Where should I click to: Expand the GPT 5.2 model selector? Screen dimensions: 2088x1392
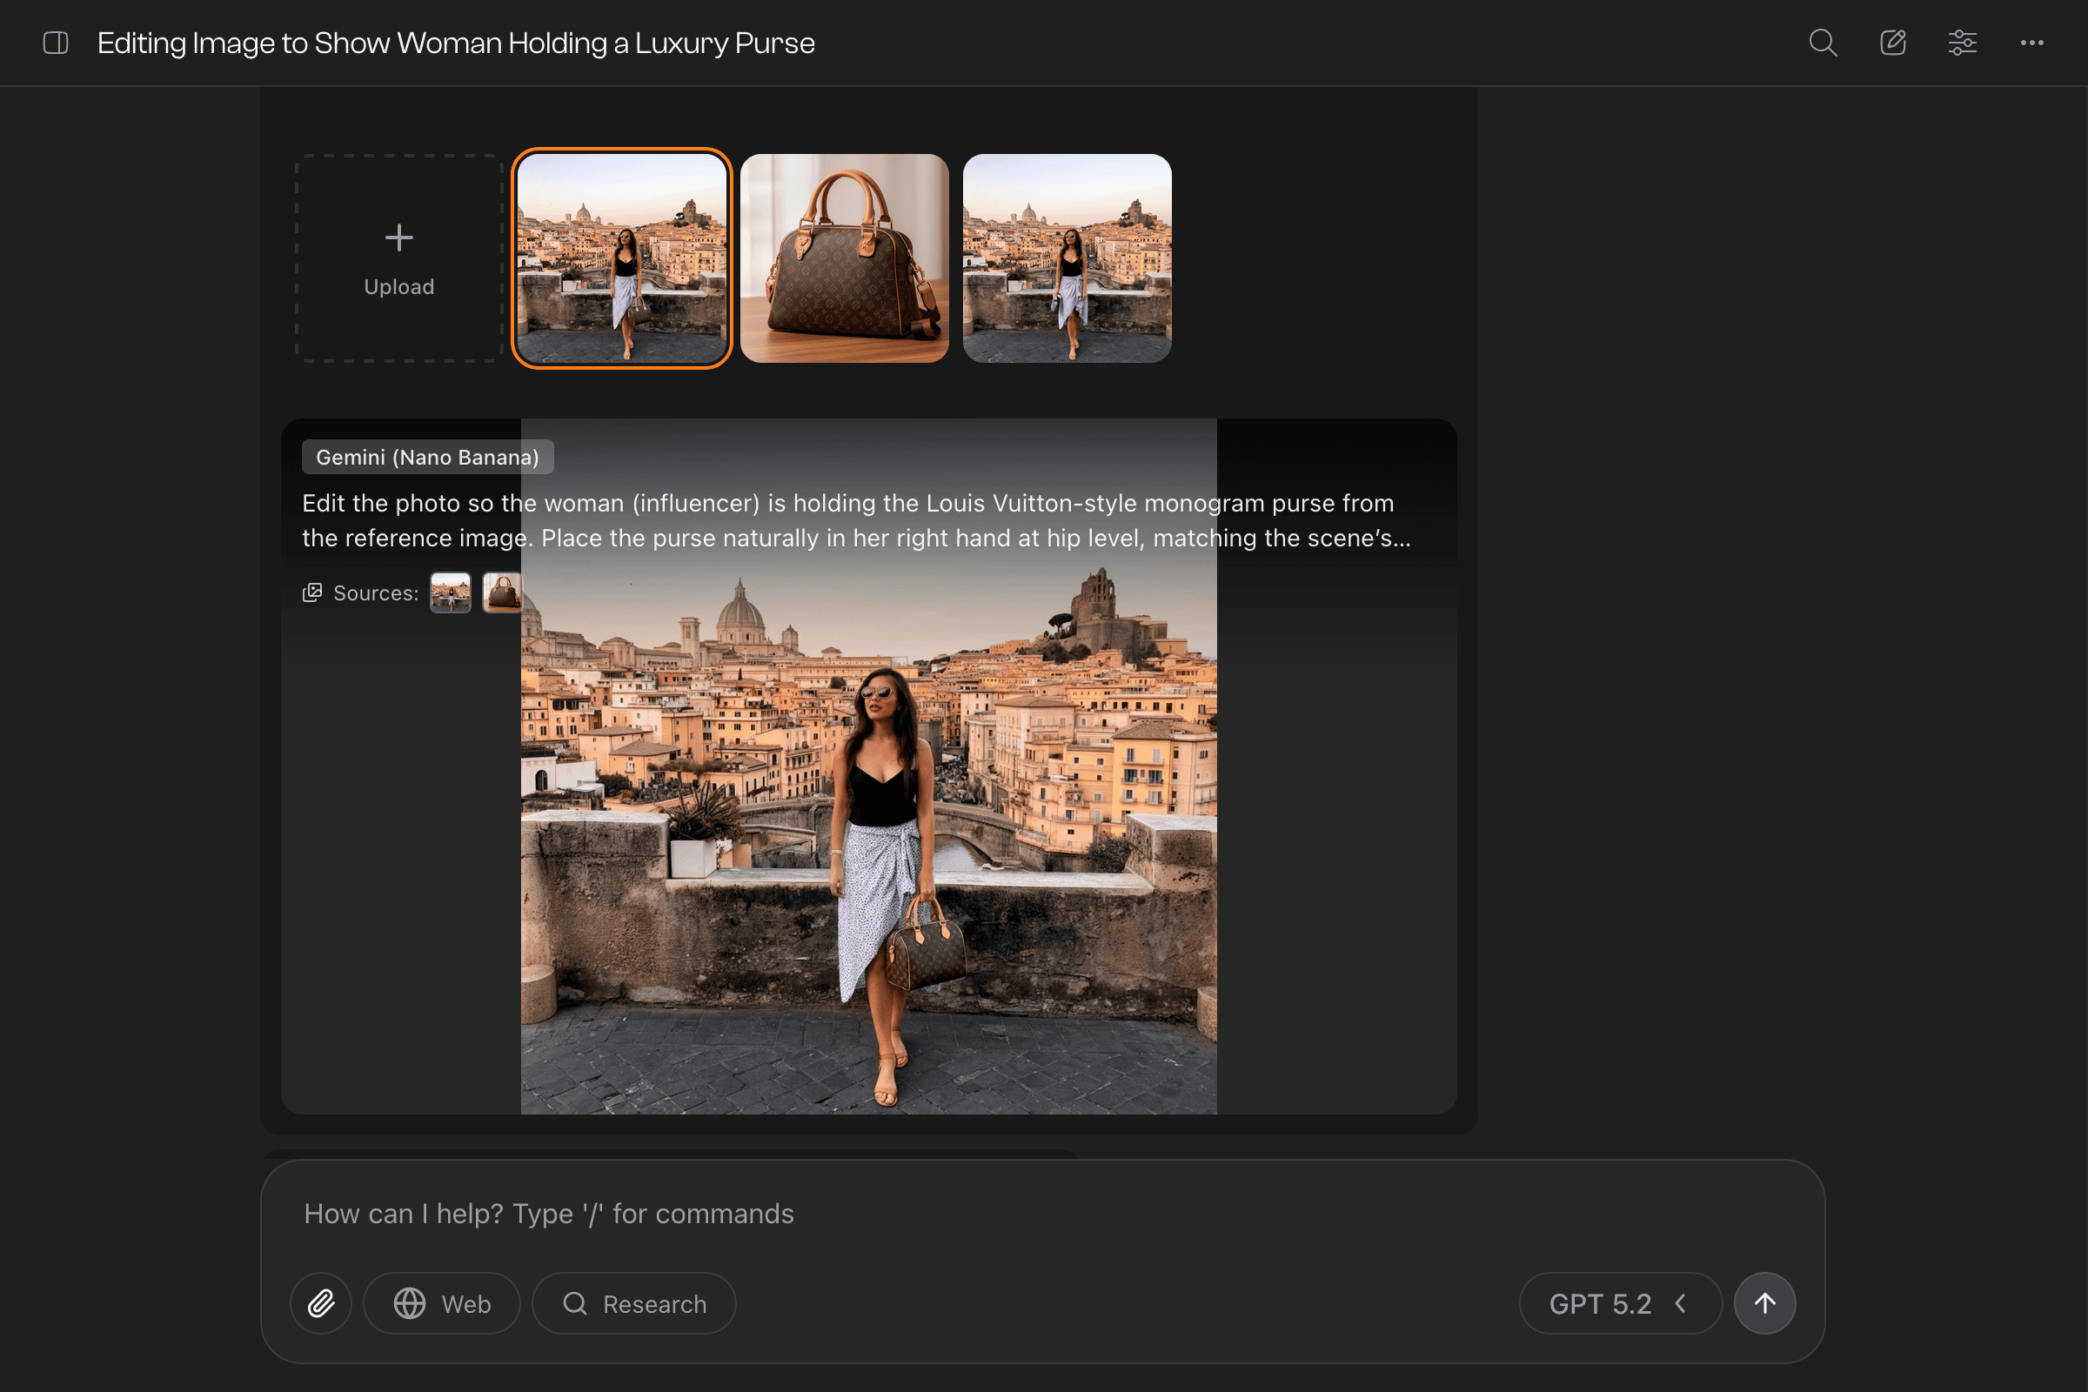tap(1619, 1303)
